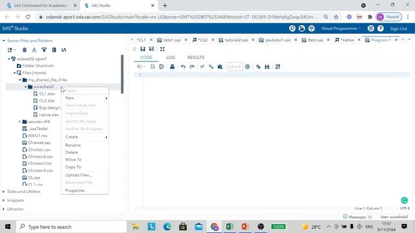Click the browser tab SAS OnDemand for Academics
This screenshot has height=233, width=415.
pos(40,6)
